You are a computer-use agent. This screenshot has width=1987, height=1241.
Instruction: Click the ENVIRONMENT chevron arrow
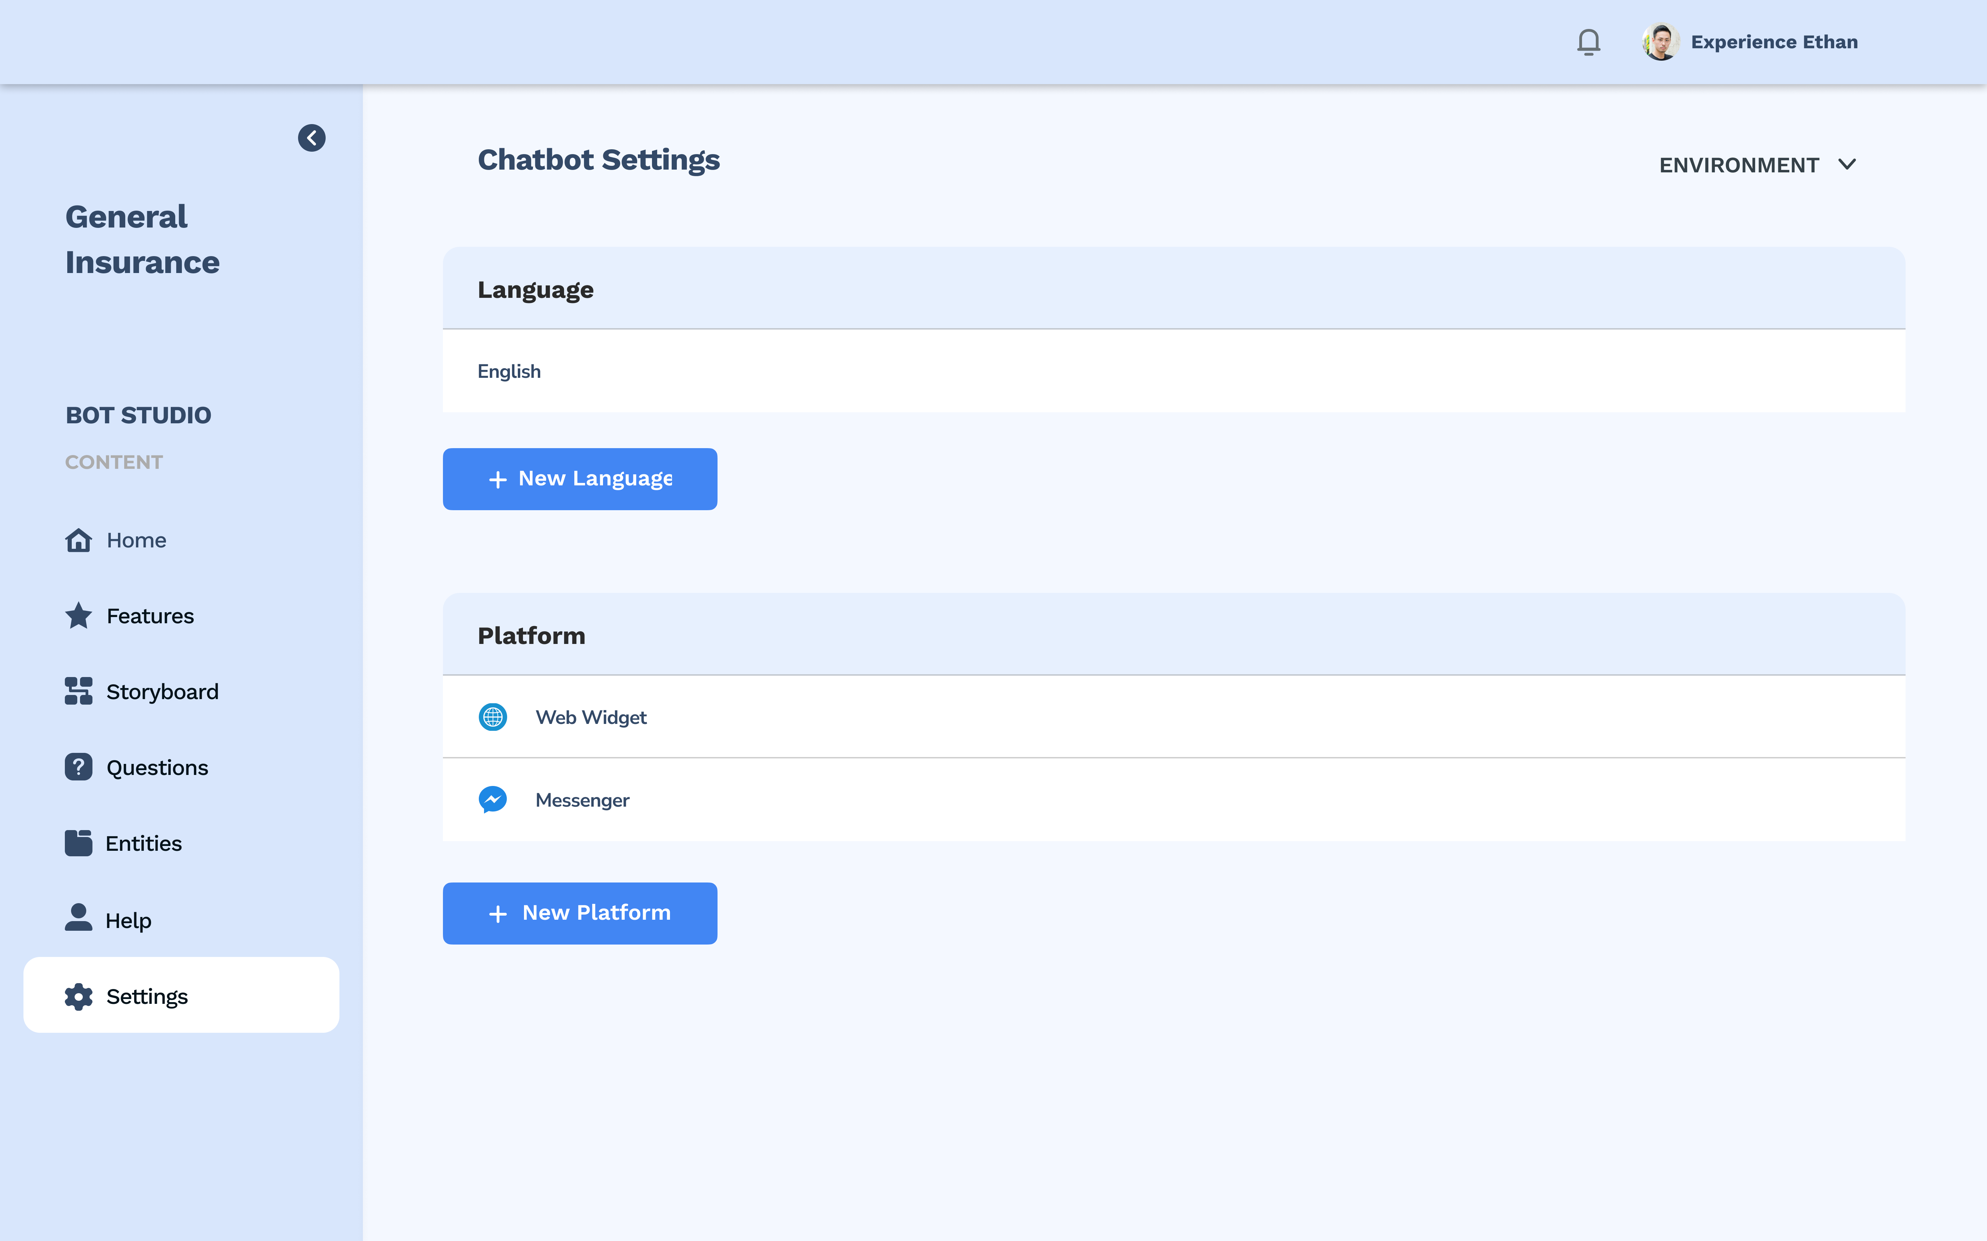(x=1847, y=164)
